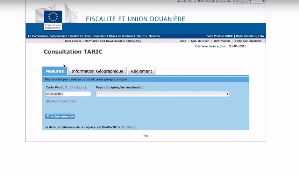Viewport: 299px width, 175px height.
Task: Open the Boîte Postale TARIC link
Action: 219,36
